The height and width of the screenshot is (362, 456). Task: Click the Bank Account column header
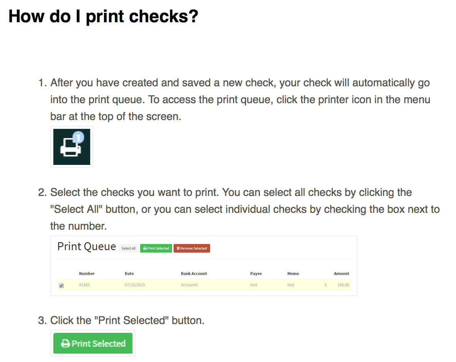click(194, 273)
